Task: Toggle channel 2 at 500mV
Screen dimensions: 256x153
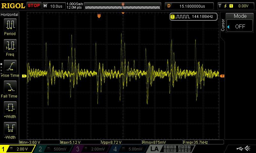Action: [x=54, y=149]
